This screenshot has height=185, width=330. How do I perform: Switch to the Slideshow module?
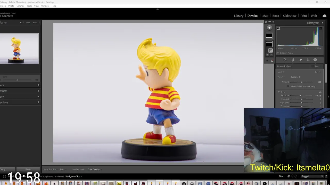[290, 16]
